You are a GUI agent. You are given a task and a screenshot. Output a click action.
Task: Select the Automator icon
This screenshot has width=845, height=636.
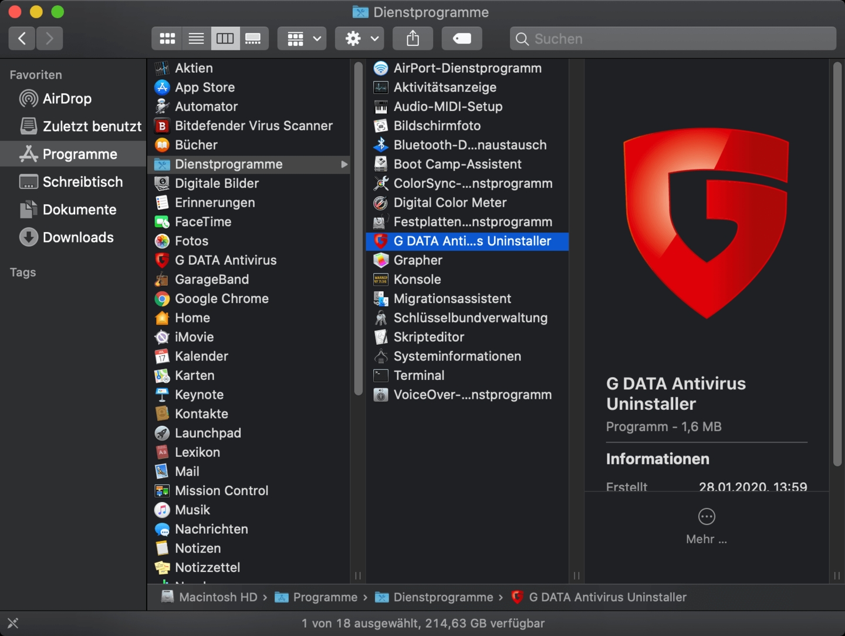pos(162,106)
